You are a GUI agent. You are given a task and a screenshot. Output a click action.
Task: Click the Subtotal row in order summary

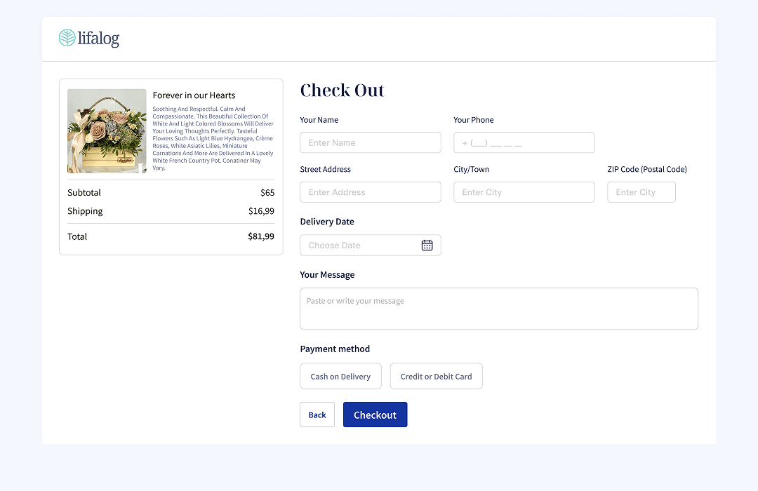(x=171, y=192)
